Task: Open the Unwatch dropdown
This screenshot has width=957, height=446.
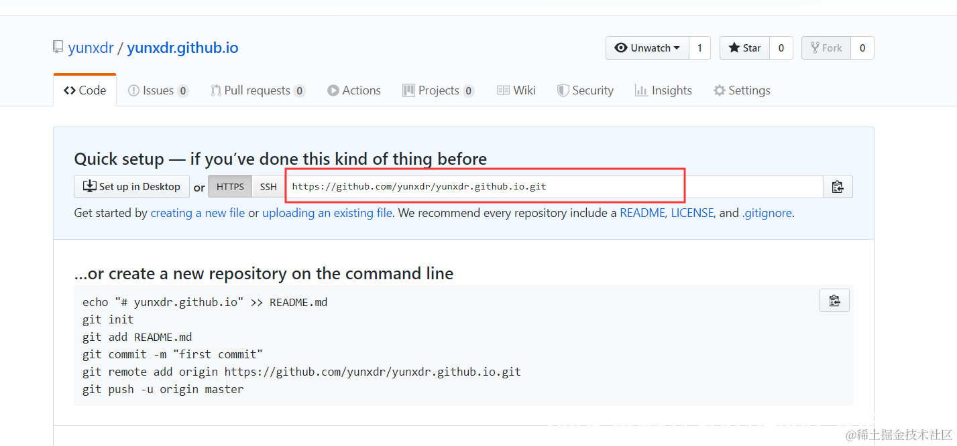Action: pos(647,48)
